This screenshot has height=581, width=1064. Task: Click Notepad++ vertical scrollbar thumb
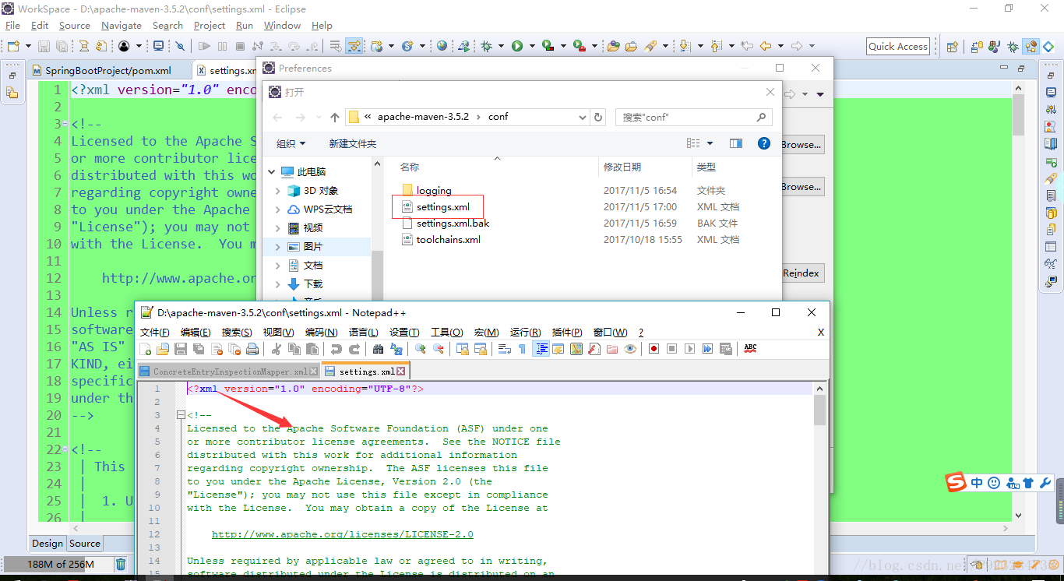pos(820,410)
